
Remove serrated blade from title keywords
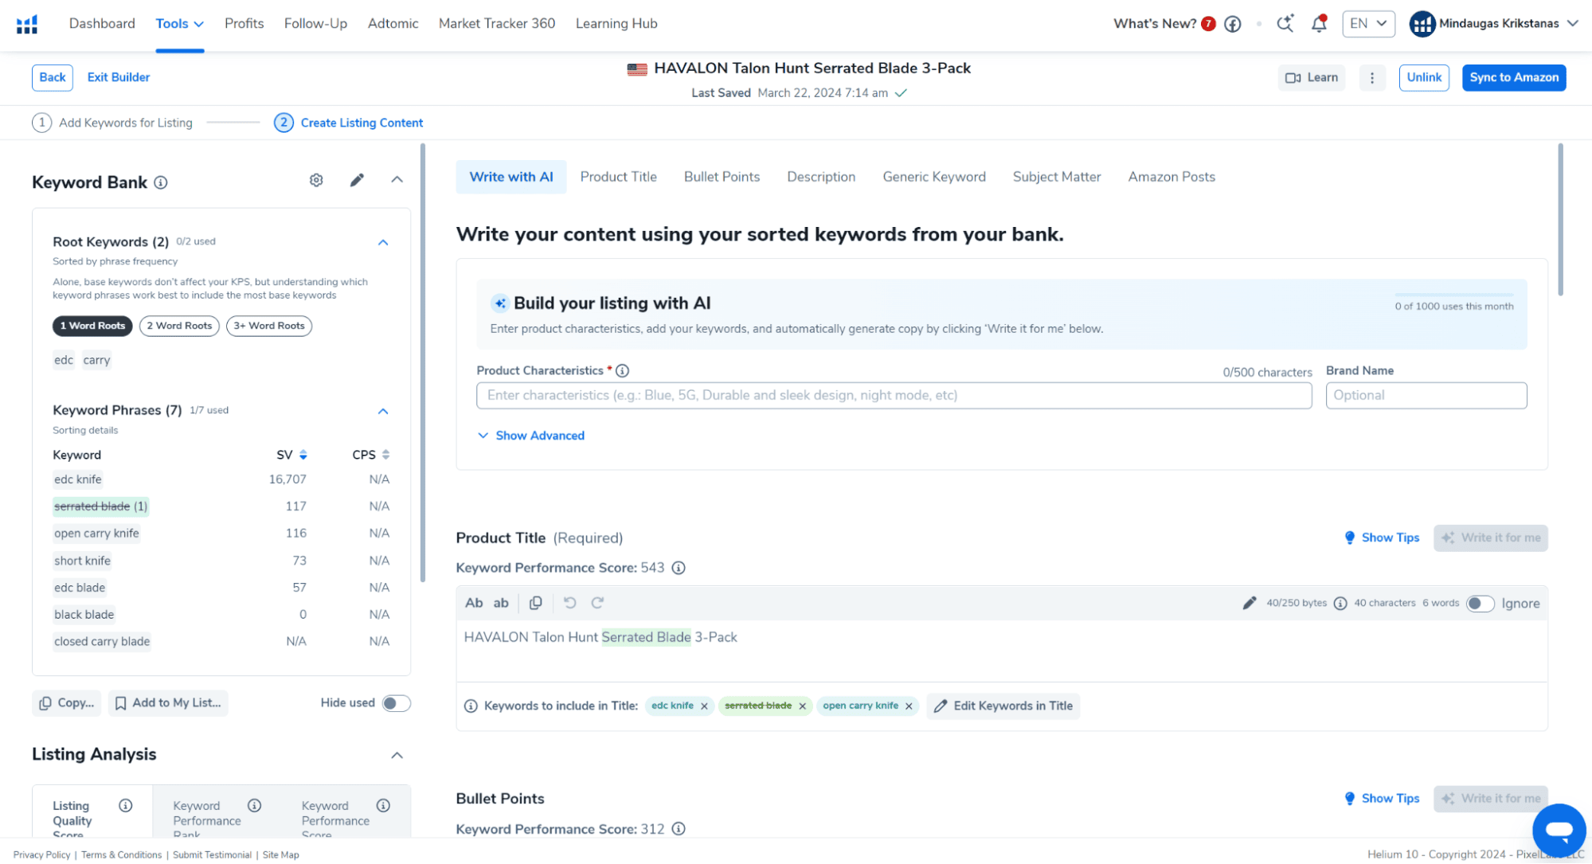[802, 706]
